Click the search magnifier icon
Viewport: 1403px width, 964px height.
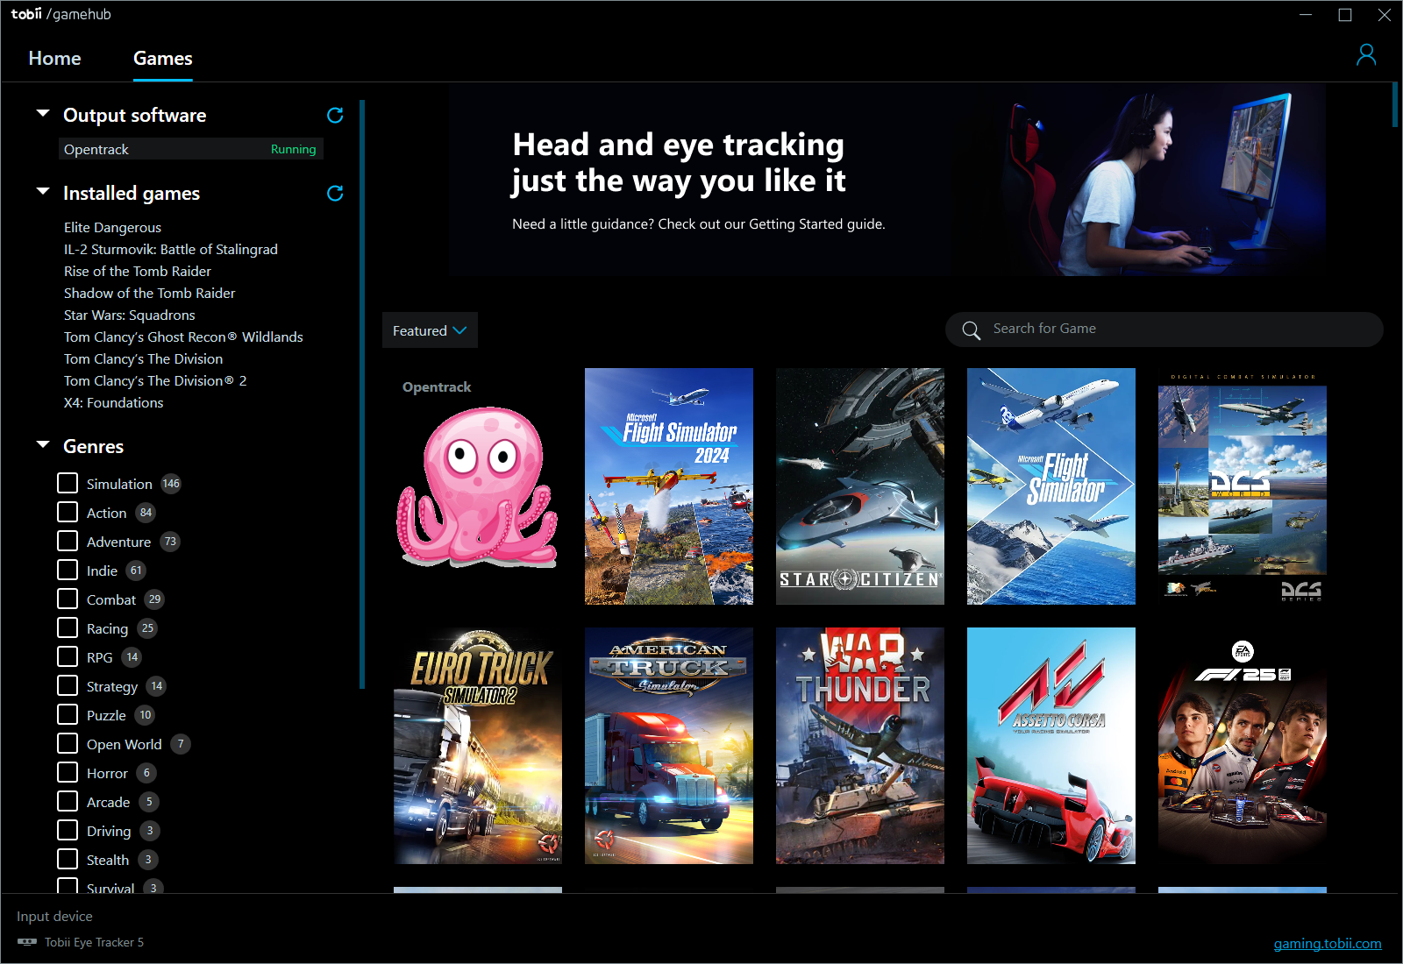pos(971,330)
